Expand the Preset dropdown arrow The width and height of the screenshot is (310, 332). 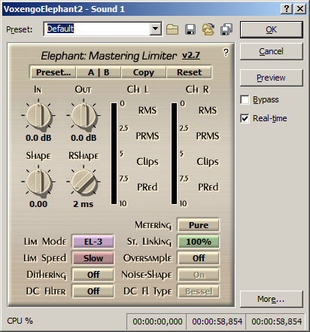tap(156, 29)
